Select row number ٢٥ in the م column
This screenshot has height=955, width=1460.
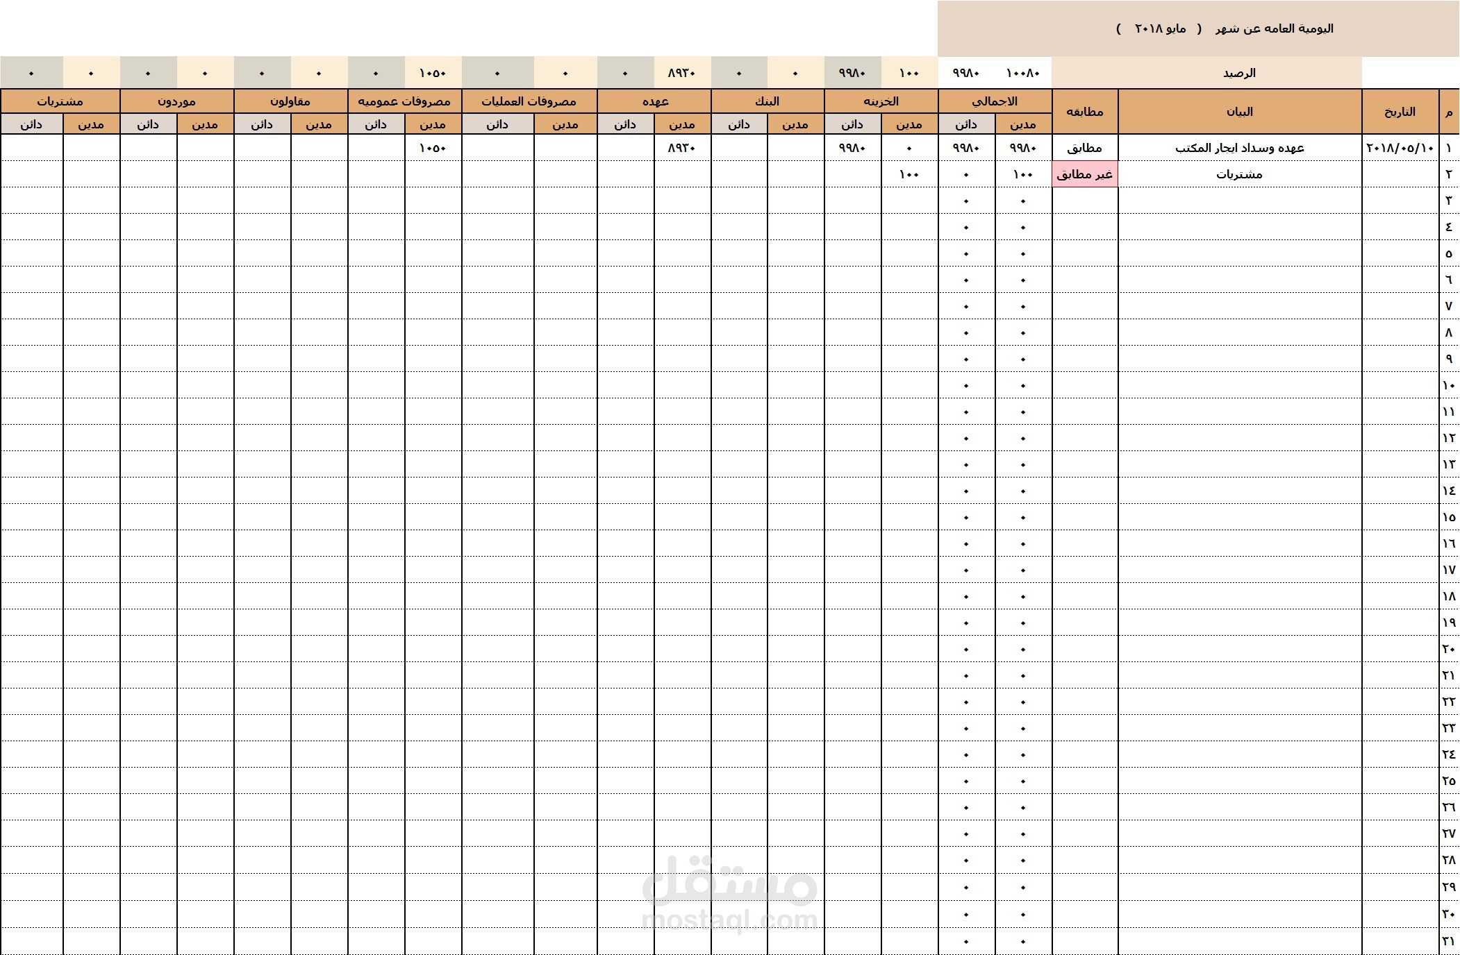[x=1449, y=781]
